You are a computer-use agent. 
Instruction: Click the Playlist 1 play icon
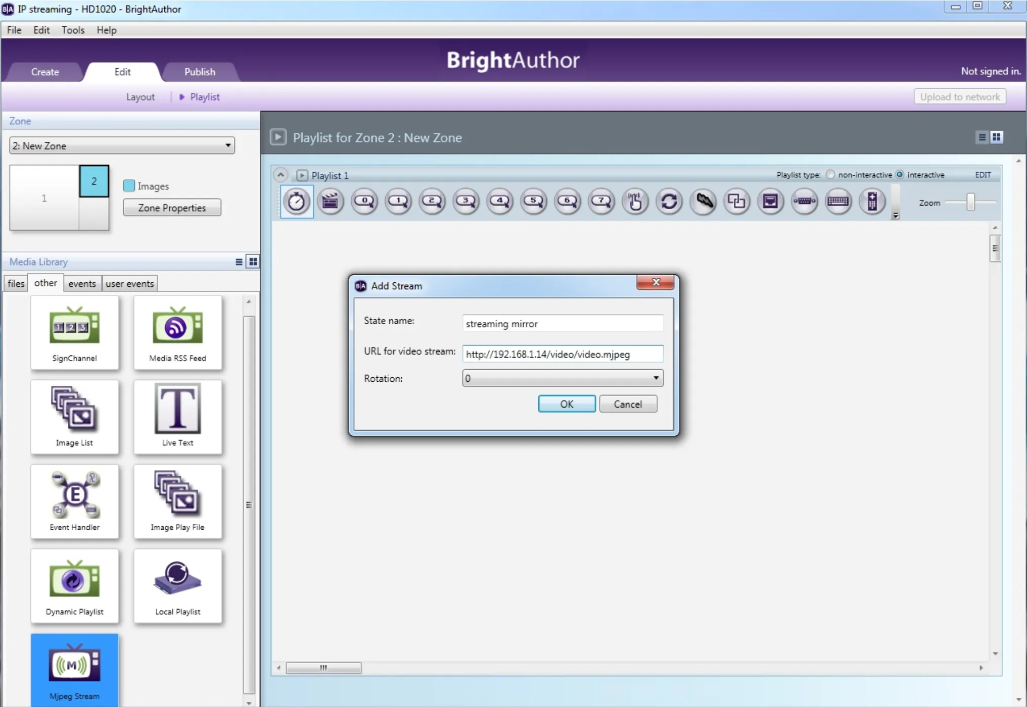pos(302,175)
